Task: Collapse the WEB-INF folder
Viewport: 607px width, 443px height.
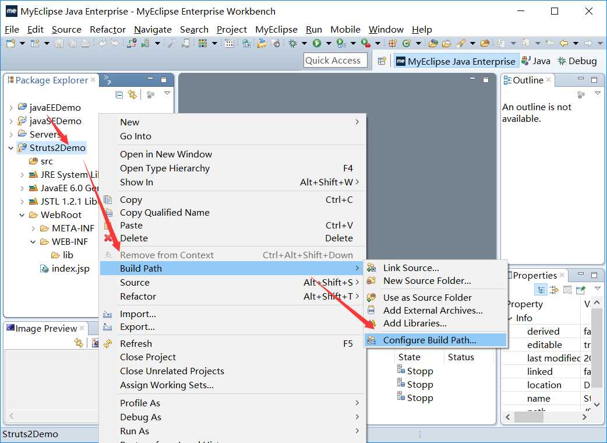Action: point(33,242)
